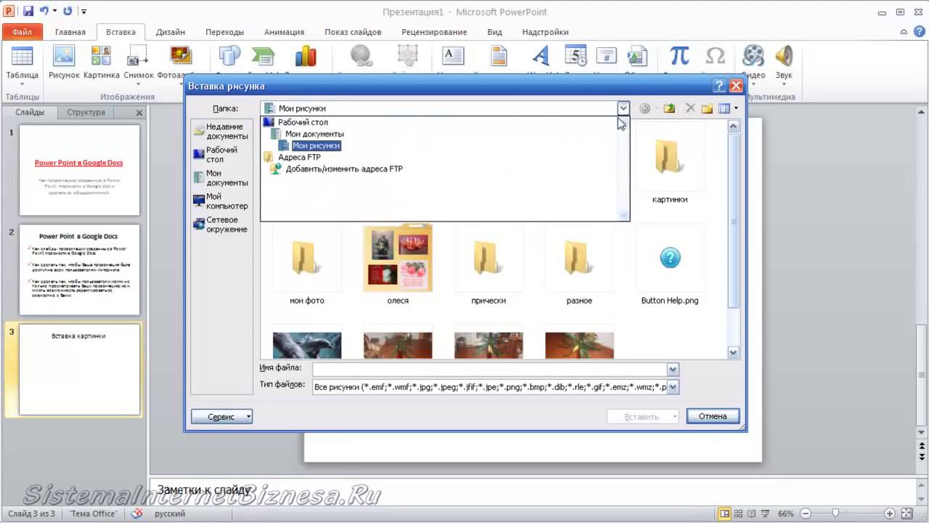Image resolution: width=929 pixels, height=523 pixels.
Task: Go up one folder level in the dialog
Action: pos(669,108)
